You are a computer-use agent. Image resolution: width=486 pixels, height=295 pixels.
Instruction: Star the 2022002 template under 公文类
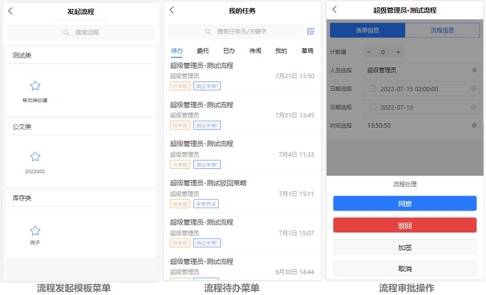pos(35,157)
